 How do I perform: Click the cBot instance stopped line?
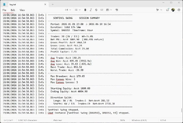click(x=89, y=113)
